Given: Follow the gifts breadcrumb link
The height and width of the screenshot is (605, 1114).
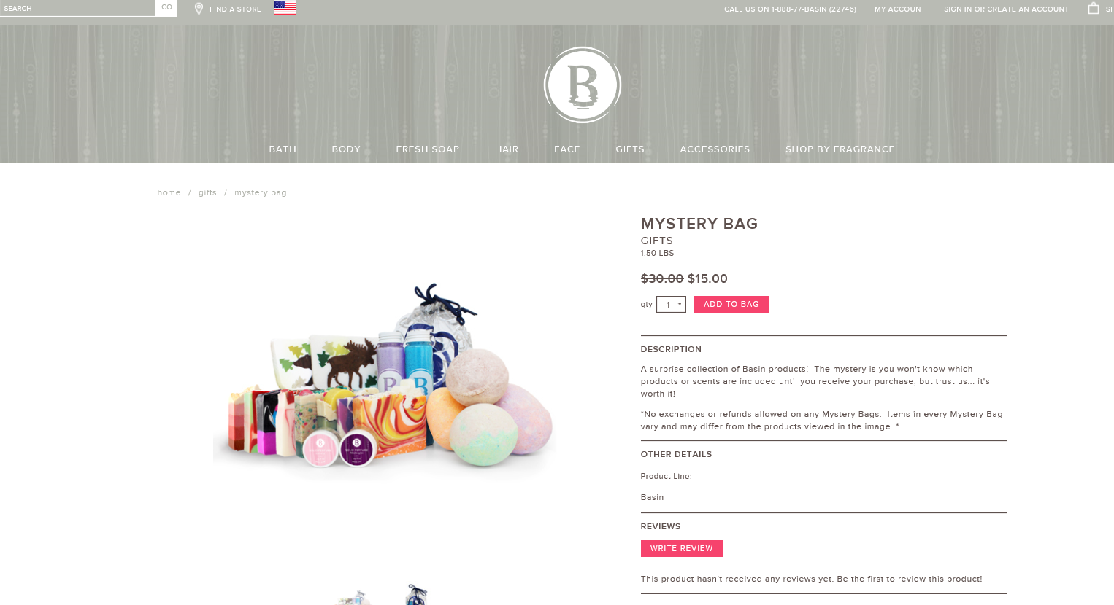Looking at the screenshot, I should (207, 192).
